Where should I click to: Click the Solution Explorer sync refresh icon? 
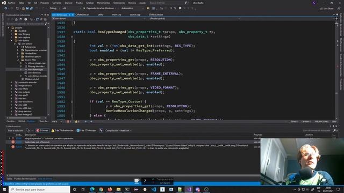pos(37,19)
